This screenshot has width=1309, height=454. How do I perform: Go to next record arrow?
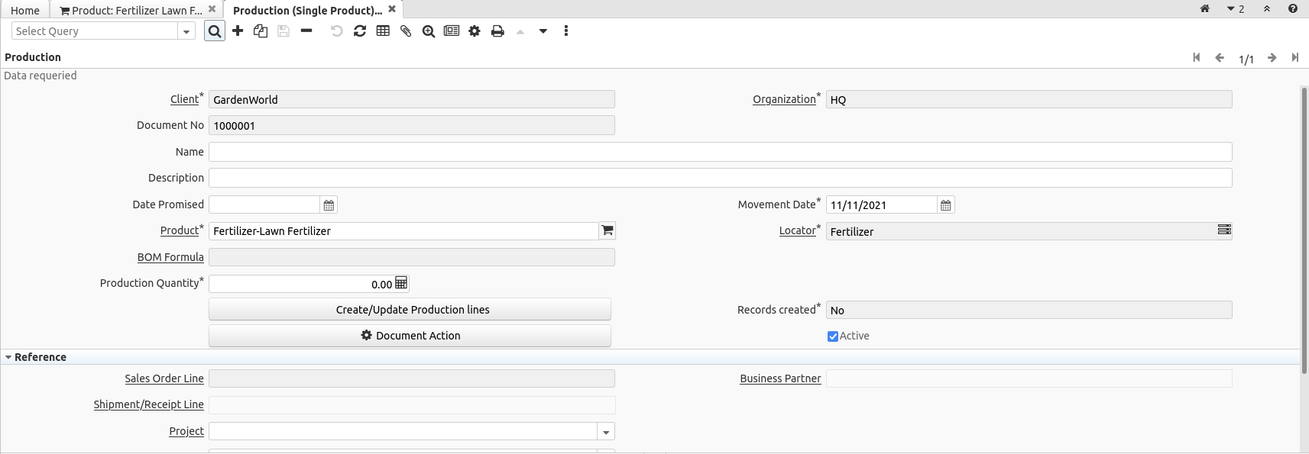(1272, 58)
